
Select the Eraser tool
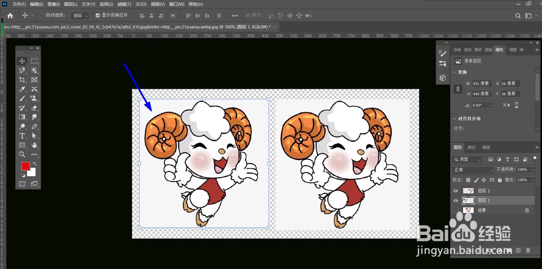pyautogui.click(x=34, y=108)
